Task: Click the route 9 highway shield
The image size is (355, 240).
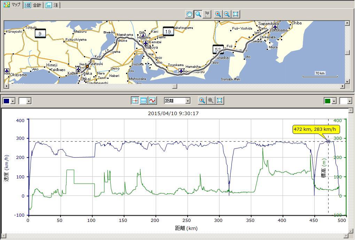Action: [x=40, y=33]
